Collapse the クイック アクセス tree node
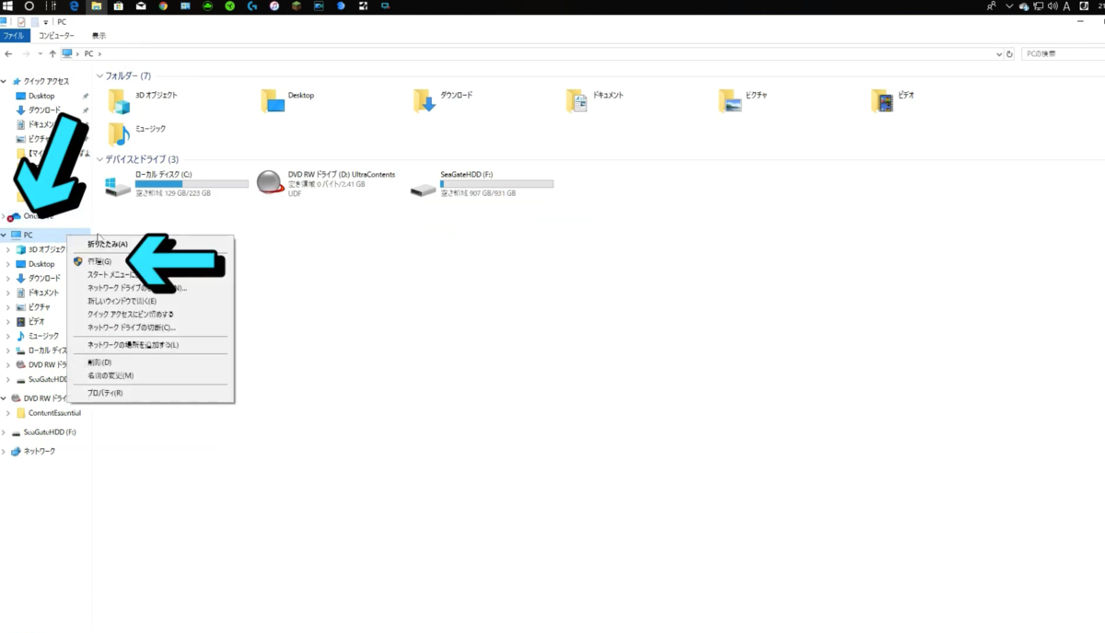The image size is (1105, 633). pyautogui.click(x=4, y=81)
